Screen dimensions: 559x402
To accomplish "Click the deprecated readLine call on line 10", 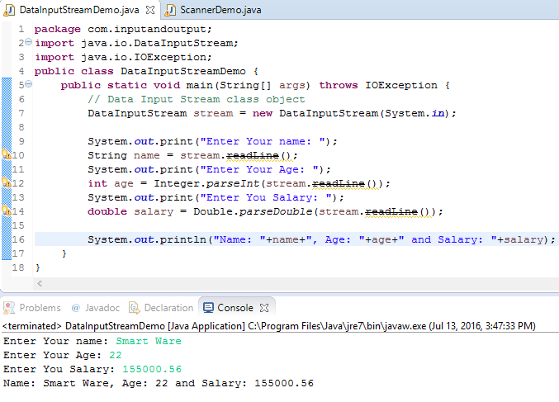I will coord(253,155).
